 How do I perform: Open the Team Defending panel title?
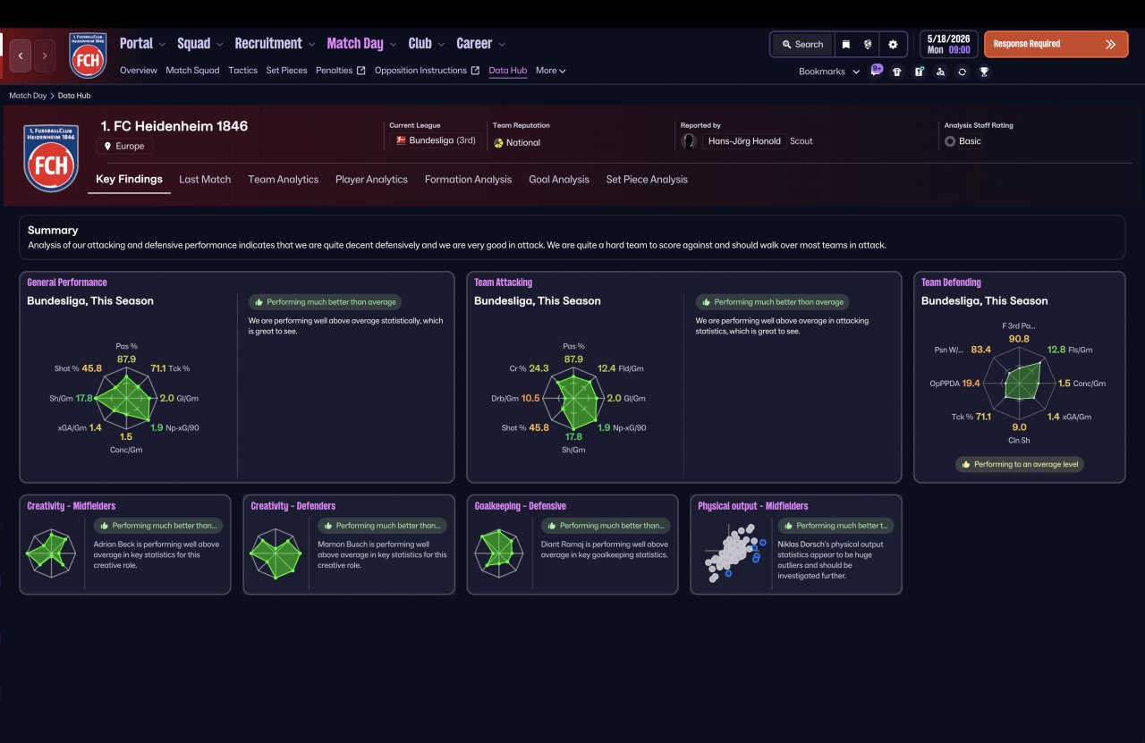(x=952, y=283)
